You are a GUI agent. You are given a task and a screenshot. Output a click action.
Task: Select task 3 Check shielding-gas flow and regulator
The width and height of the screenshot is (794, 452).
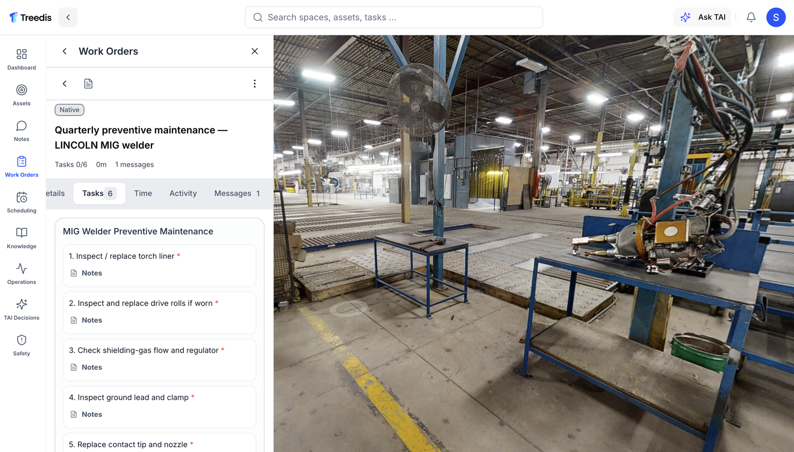(159, 360)
